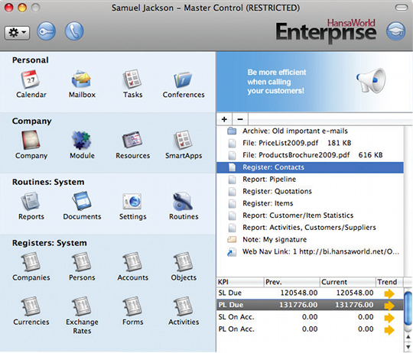Image resolution: width=413 pixels, height=353 pixels.
Task: Open Report: Pipeline entry
Action: point(310,180)
